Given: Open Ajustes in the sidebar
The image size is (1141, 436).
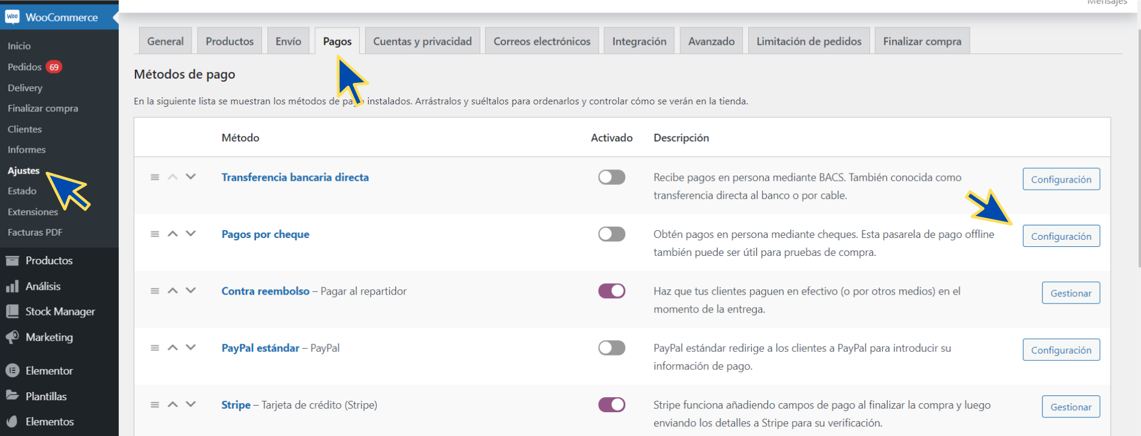Looking at the screenshot, I should 23,171.
